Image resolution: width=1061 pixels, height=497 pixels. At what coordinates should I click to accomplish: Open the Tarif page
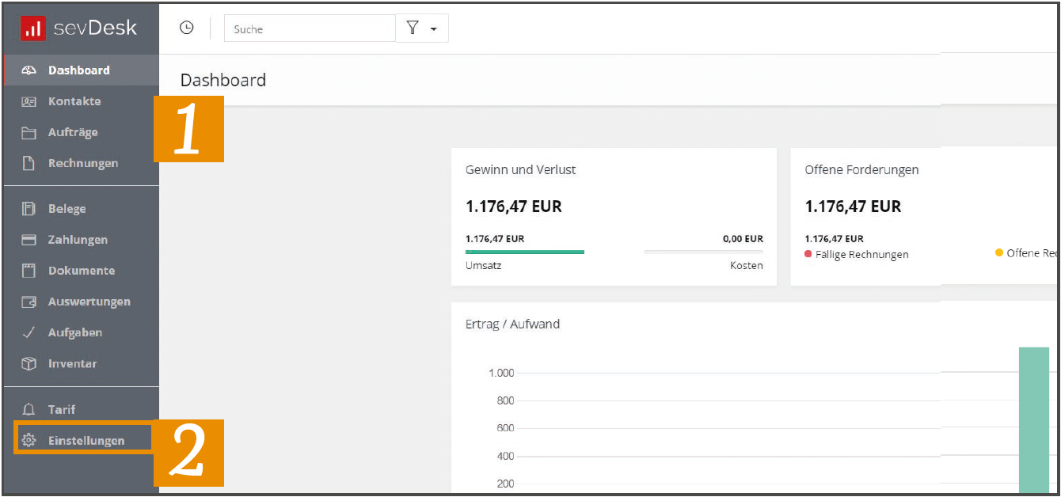80,409
